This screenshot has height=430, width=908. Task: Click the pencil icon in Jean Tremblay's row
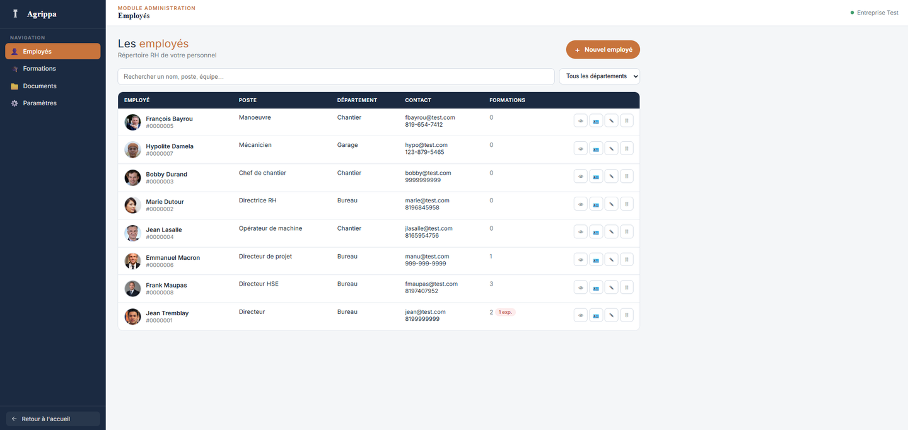(x=611, y=315)
